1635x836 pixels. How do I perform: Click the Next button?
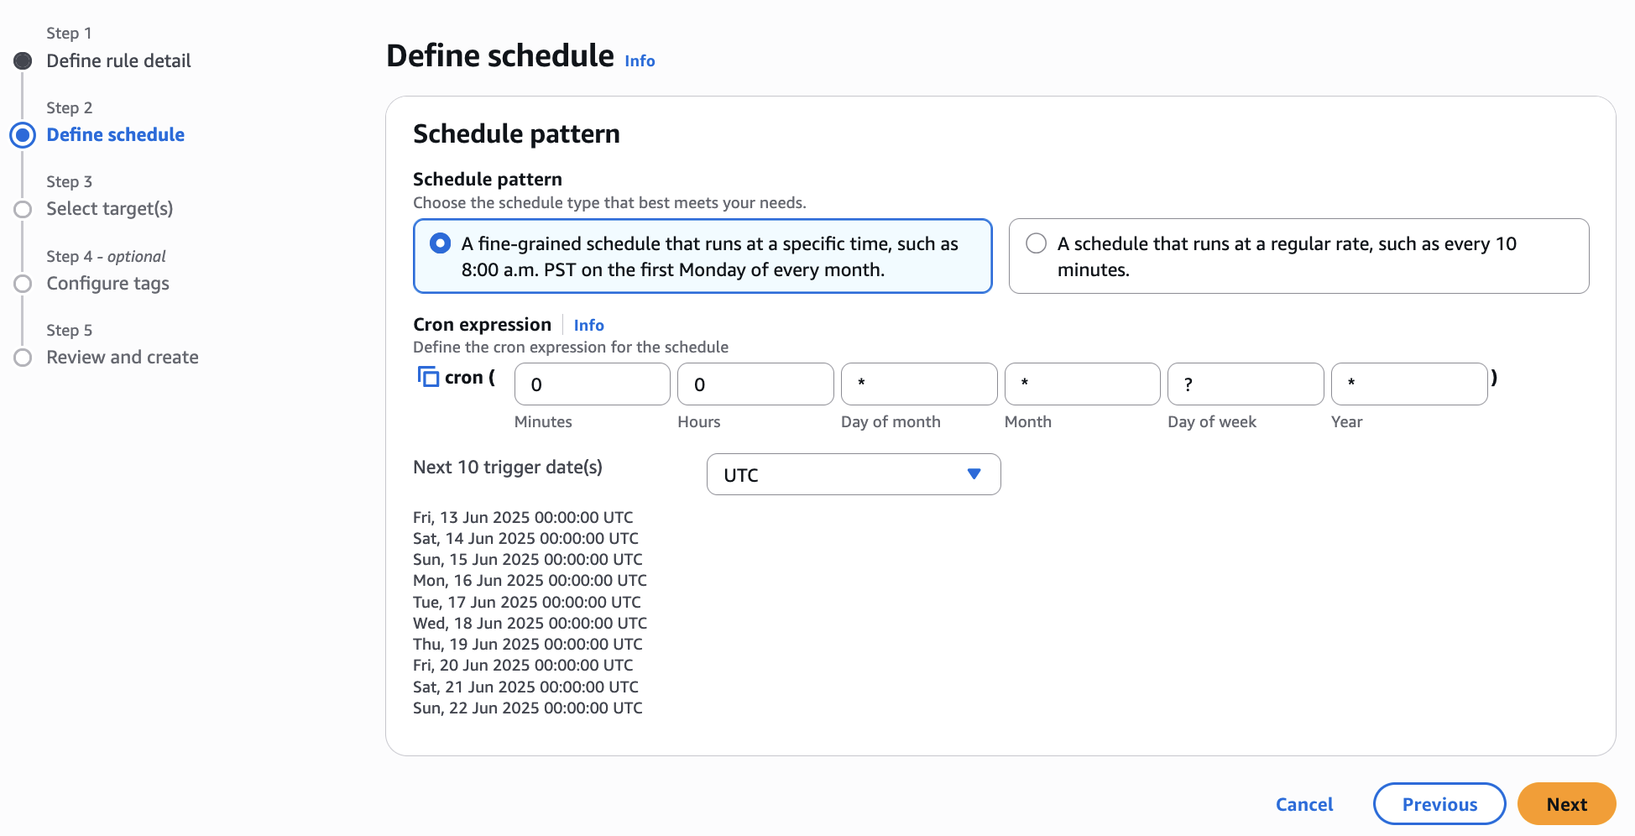tap(1566, 804)
